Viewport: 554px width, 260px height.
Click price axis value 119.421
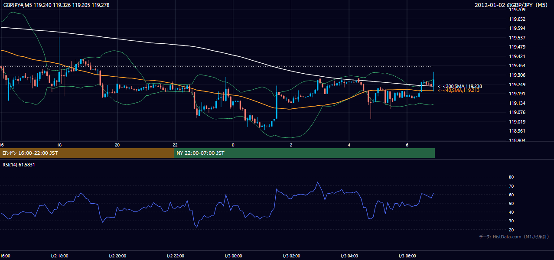[x=517, y=56]
